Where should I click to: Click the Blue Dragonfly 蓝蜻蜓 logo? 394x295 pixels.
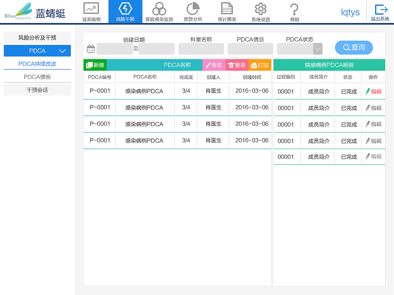35,12
